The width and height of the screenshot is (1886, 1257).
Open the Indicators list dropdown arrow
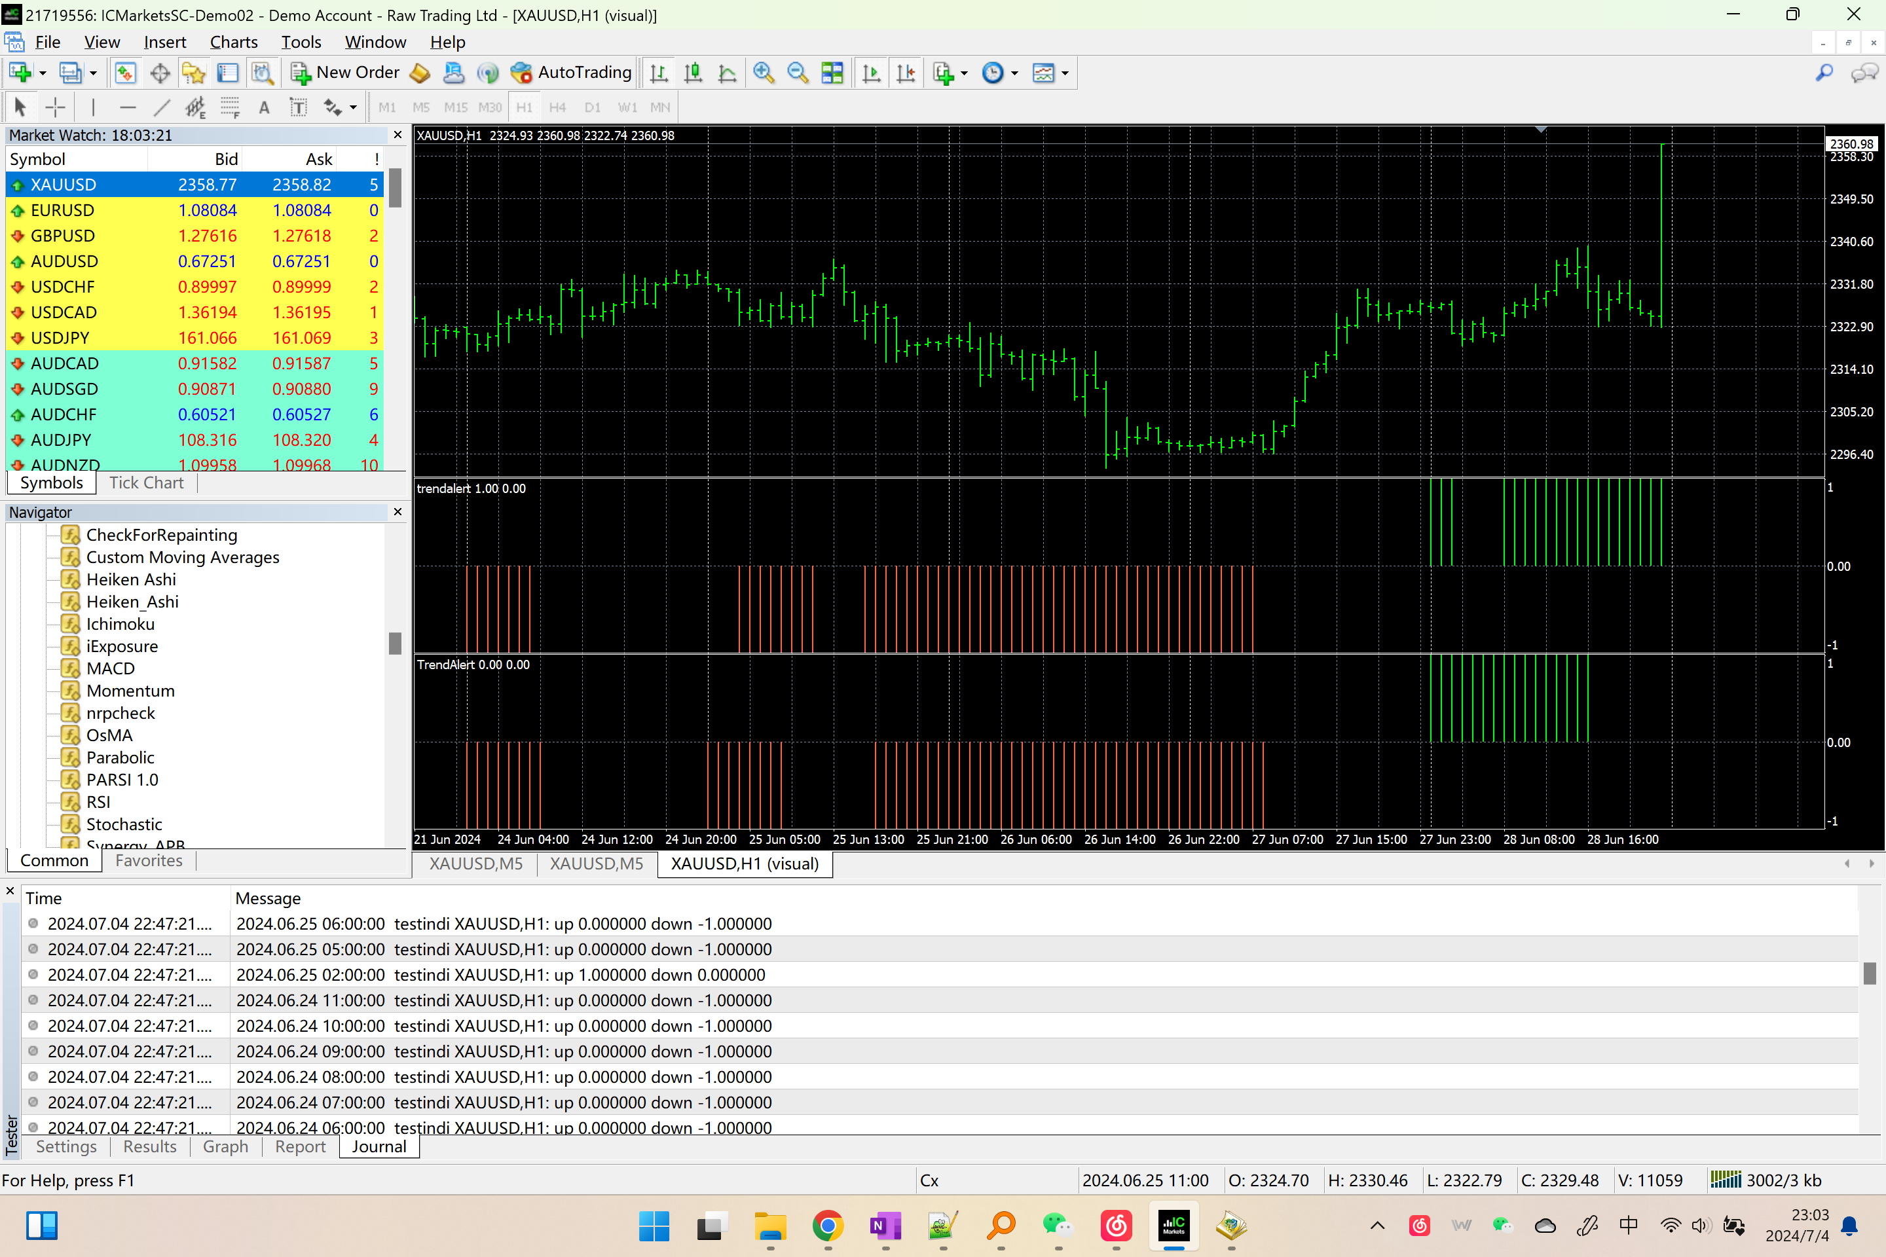(x=964, y=73)
